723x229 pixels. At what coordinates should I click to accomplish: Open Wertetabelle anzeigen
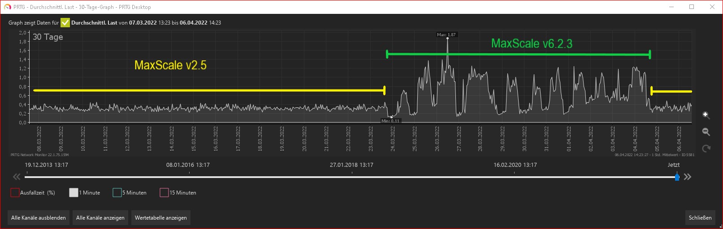click(161, 218)
